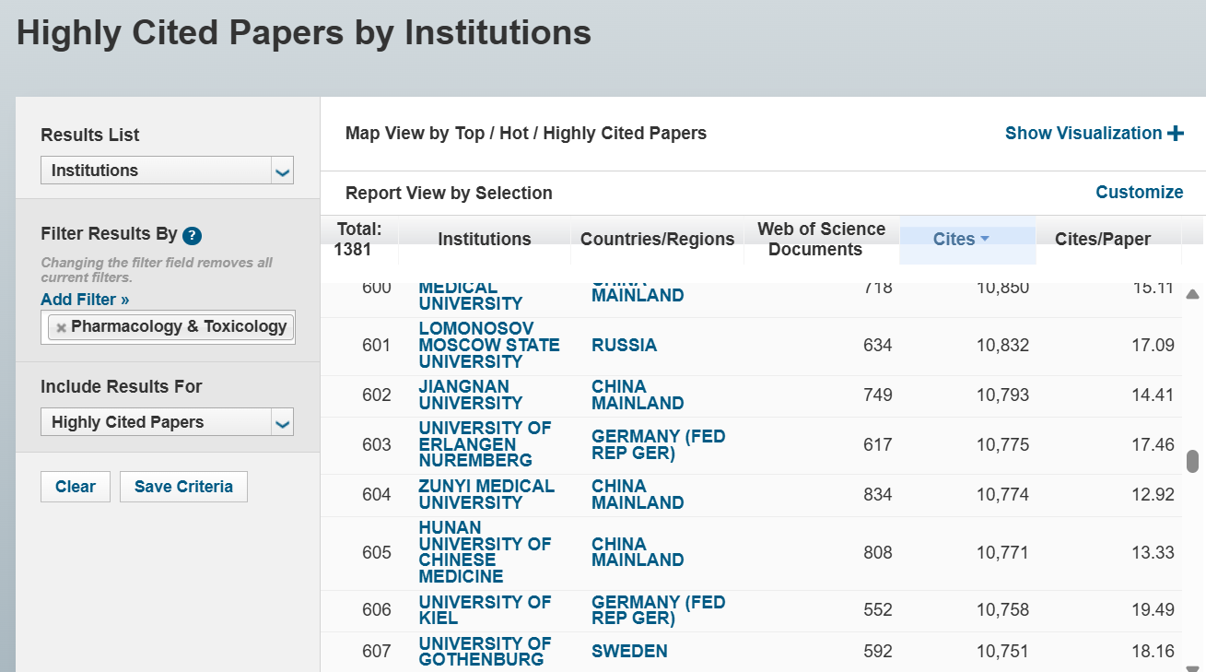Click Map View by Top / Hot heading

(x=526, y=134)
